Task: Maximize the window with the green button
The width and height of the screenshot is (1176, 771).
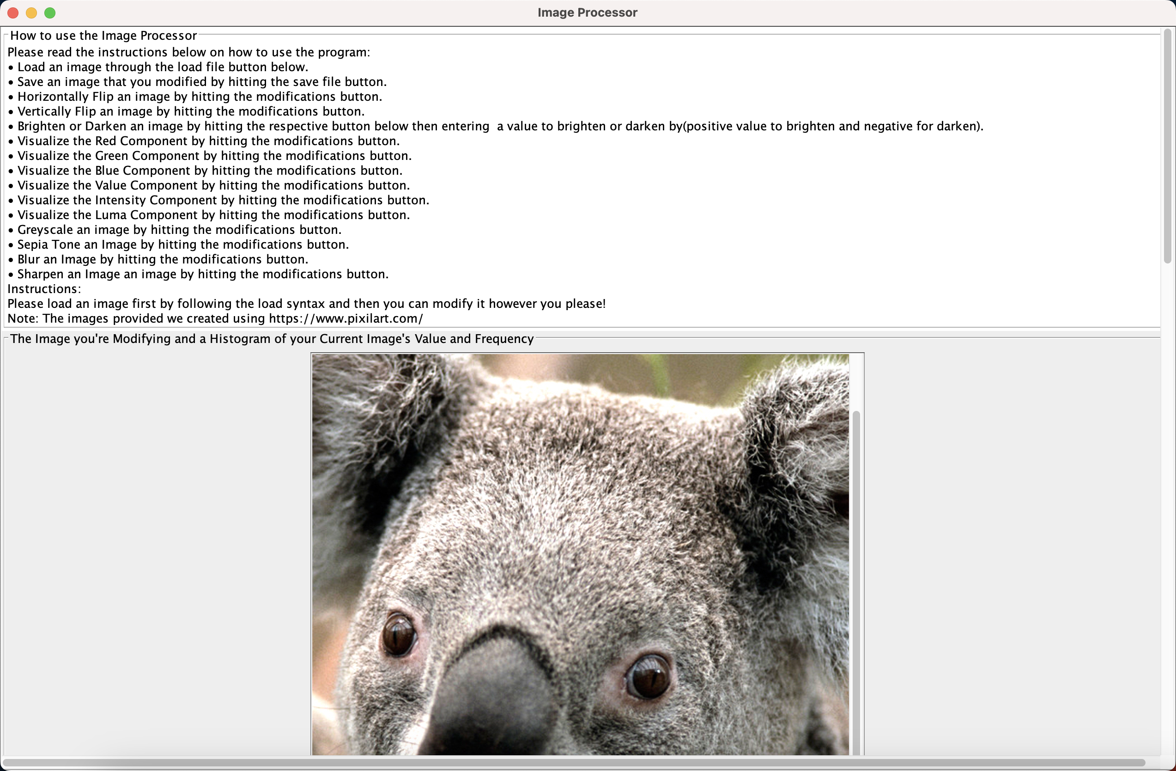Action: point(50,13)
